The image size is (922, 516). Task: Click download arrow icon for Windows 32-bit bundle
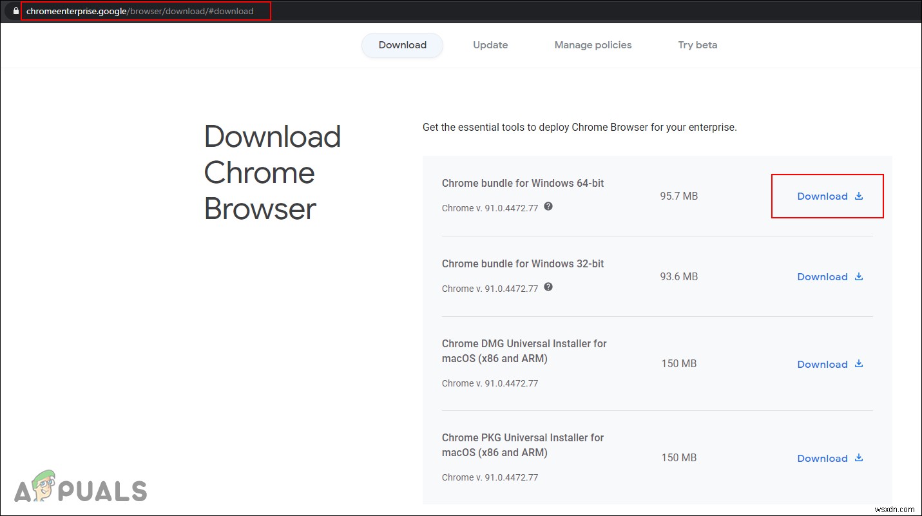pos(859,276)
